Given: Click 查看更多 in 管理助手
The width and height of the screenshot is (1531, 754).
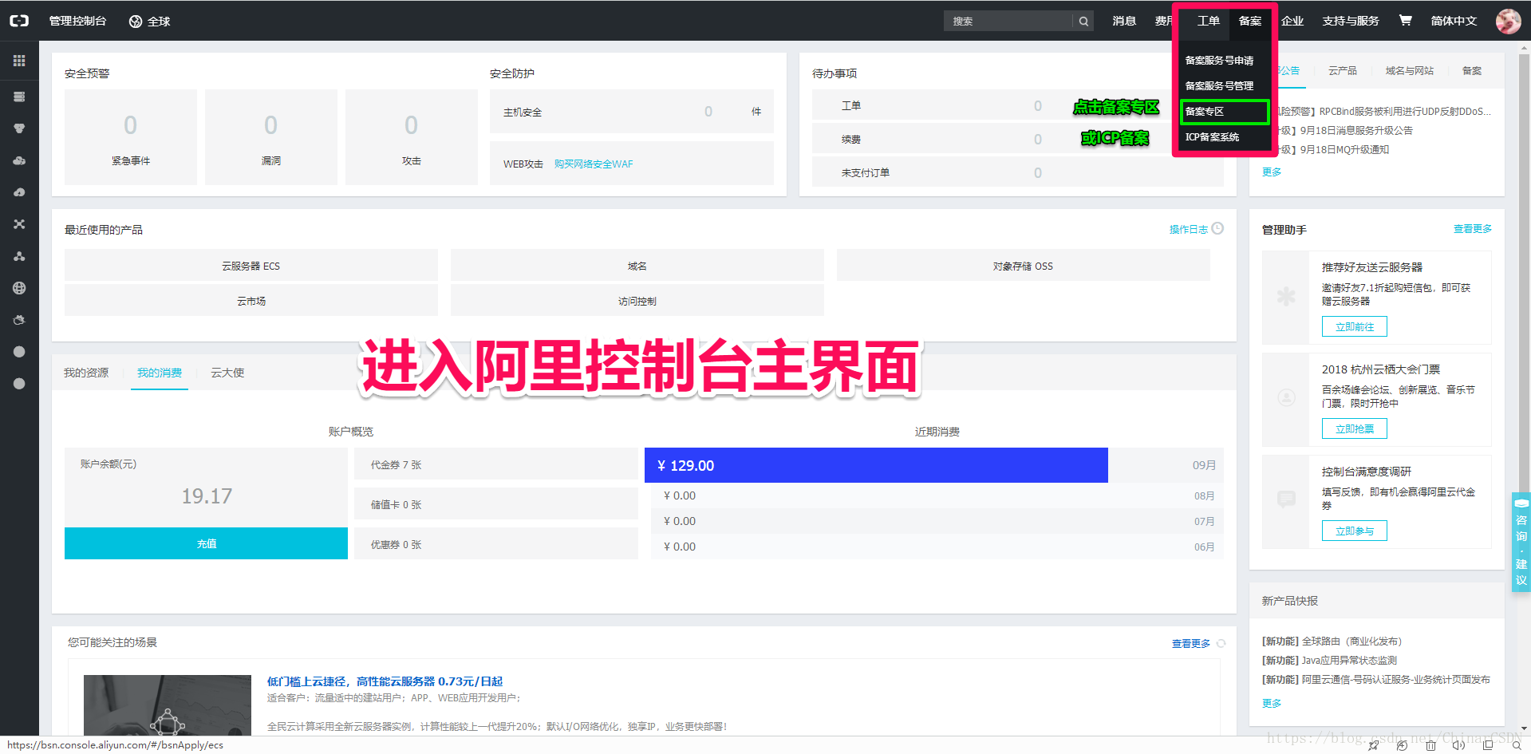Looking at the screenshot, I should point(1472,229).
